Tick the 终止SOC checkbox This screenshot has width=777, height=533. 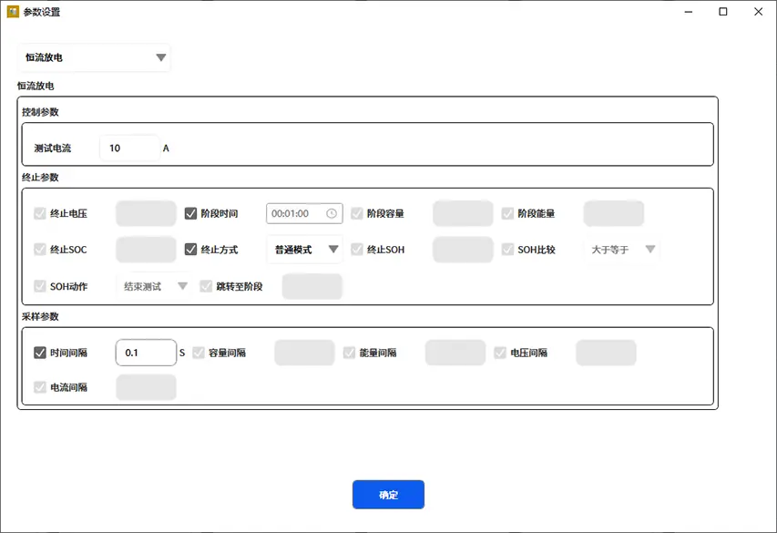[x=40, y=250]
